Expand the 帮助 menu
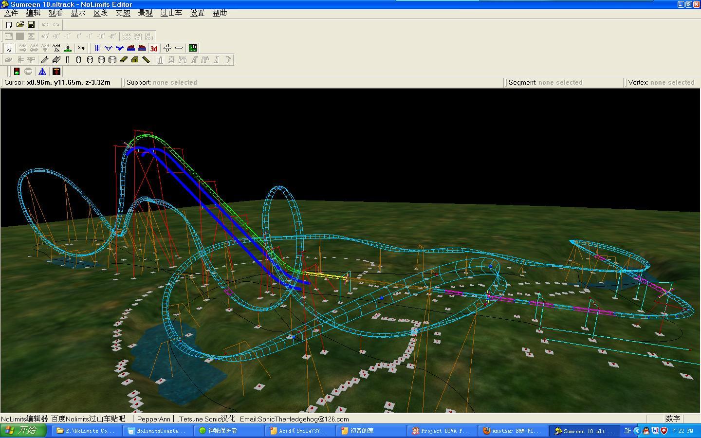Screen dimensions: 701x438 click(220, 13)
